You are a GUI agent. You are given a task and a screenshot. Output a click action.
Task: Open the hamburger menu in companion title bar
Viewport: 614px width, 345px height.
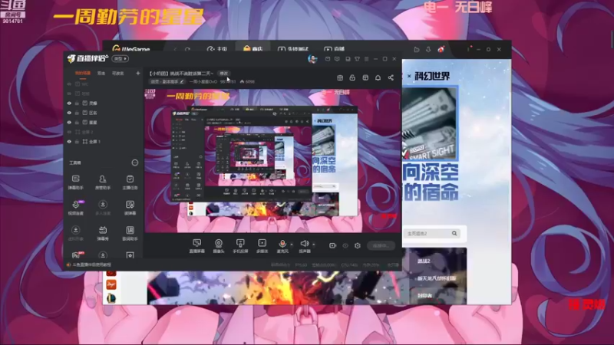pyautogui.click(x=367, y=59)
